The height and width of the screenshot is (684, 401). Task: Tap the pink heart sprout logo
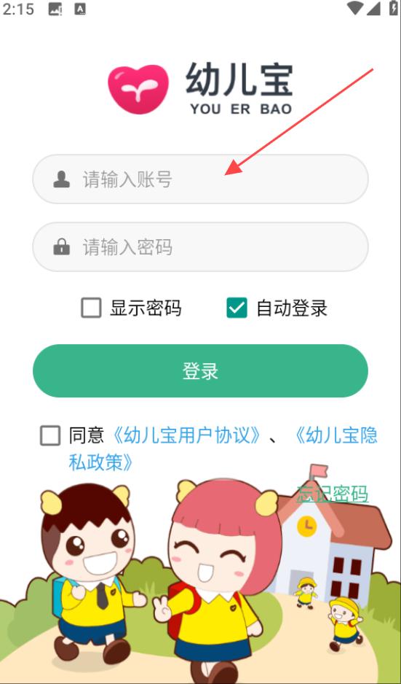138,89
